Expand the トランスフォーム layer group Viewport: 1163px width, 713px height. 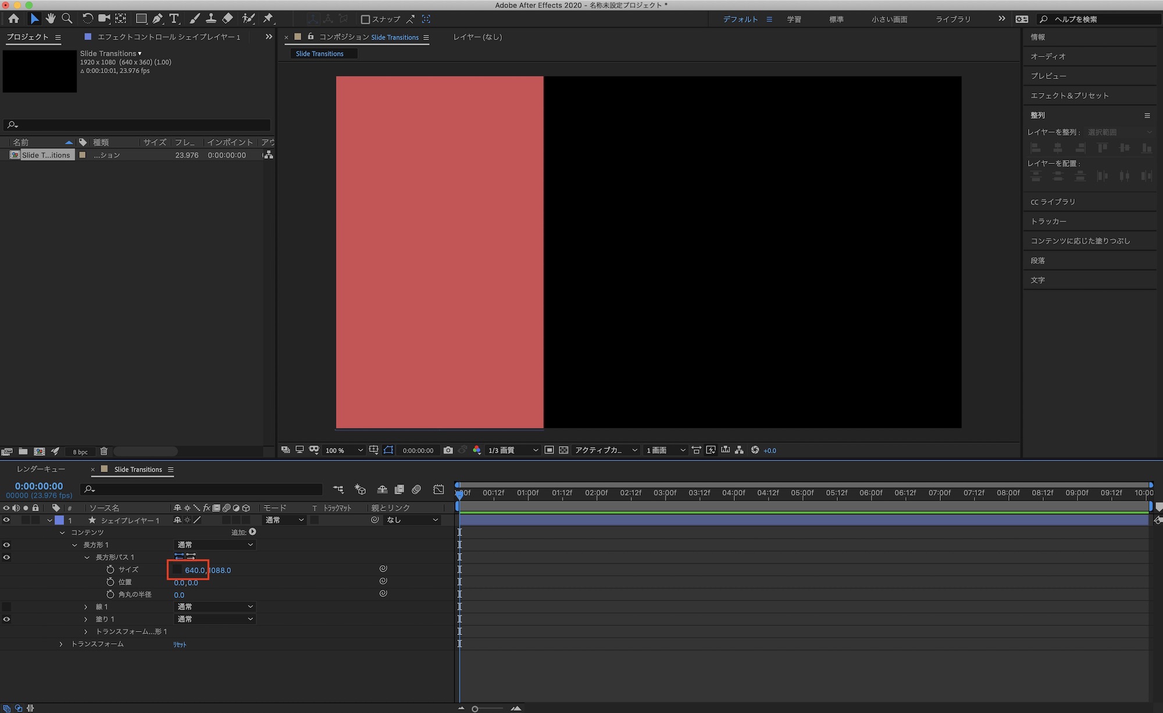(61, 644)
